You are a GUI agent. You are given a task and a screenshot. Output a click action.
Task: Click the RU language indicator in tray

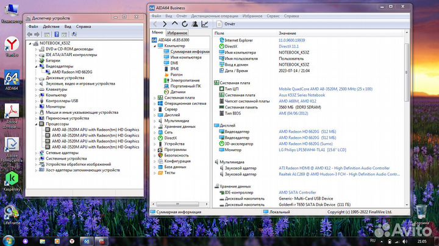tap(373, 241)
